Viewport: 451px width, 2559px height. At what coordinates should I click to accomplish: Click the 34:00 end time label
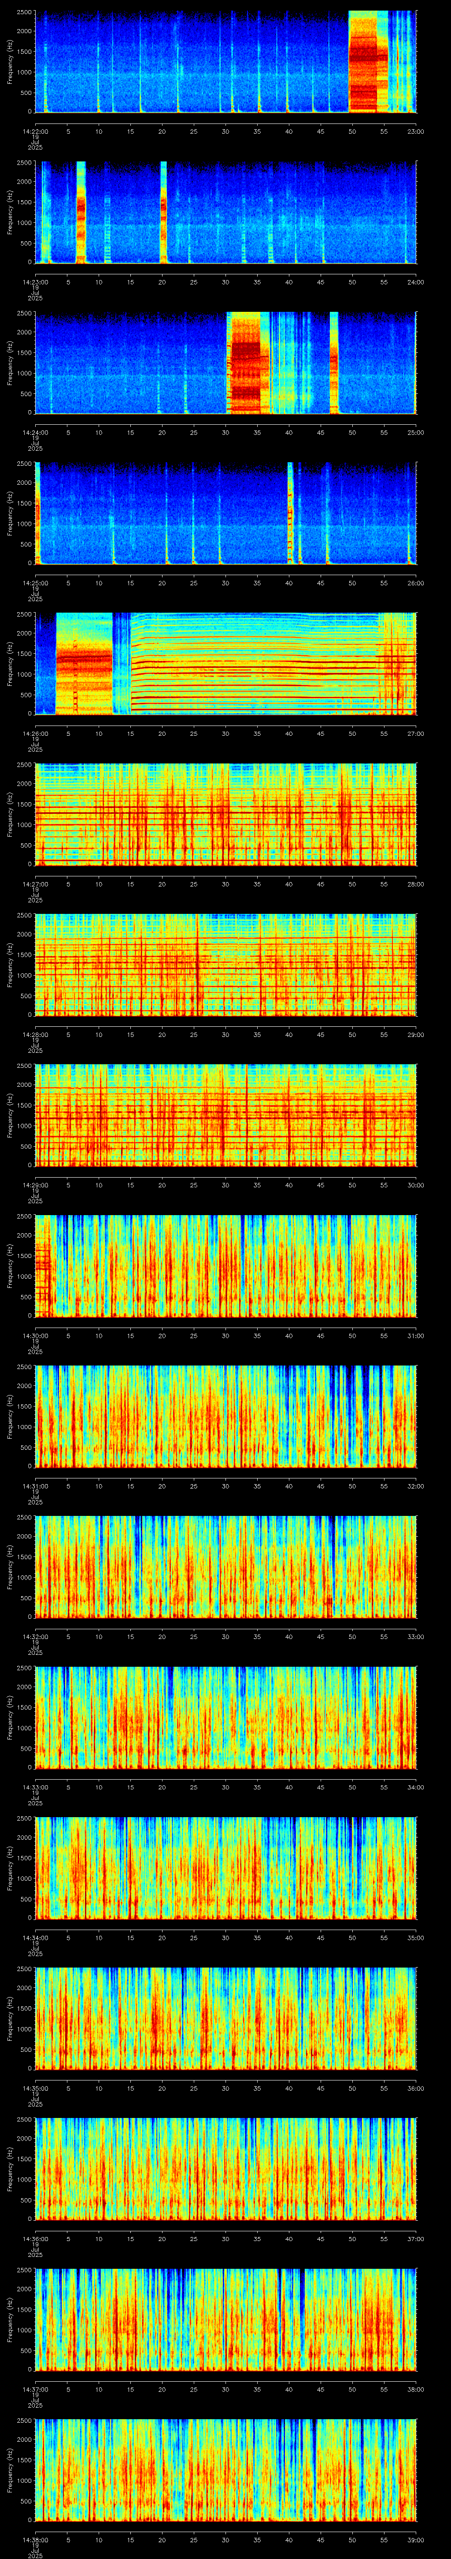(x=415, y=1786)
